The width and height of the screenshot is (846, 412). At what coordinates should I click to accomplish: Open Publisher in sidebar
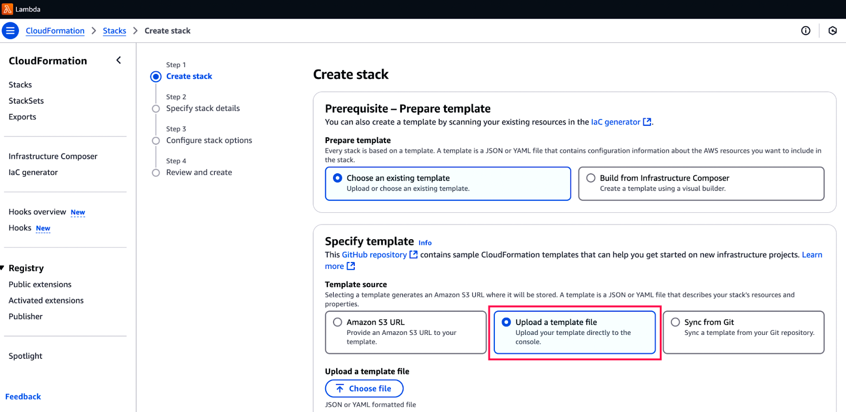(x=25, y=316)
